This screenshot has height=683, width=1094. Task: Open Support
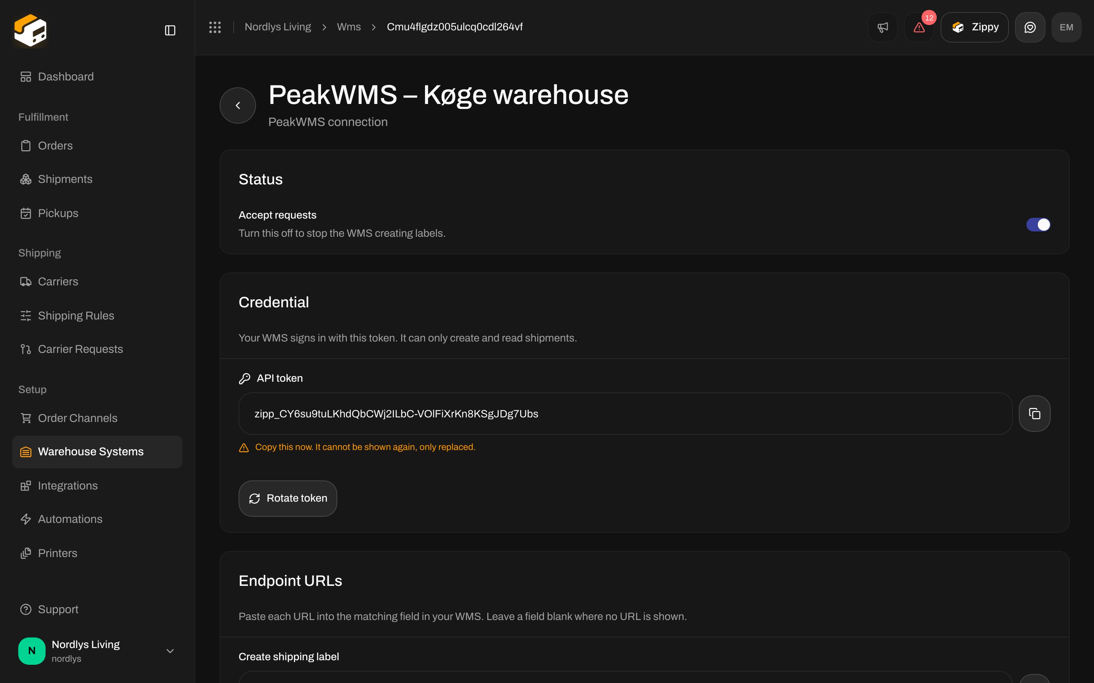pos(97,609)
